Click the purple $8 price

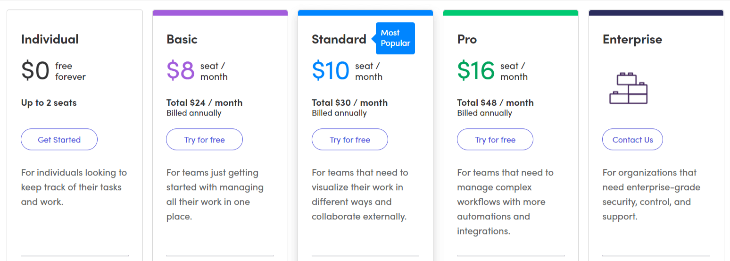pyautogui.click(x=181, y=71)
